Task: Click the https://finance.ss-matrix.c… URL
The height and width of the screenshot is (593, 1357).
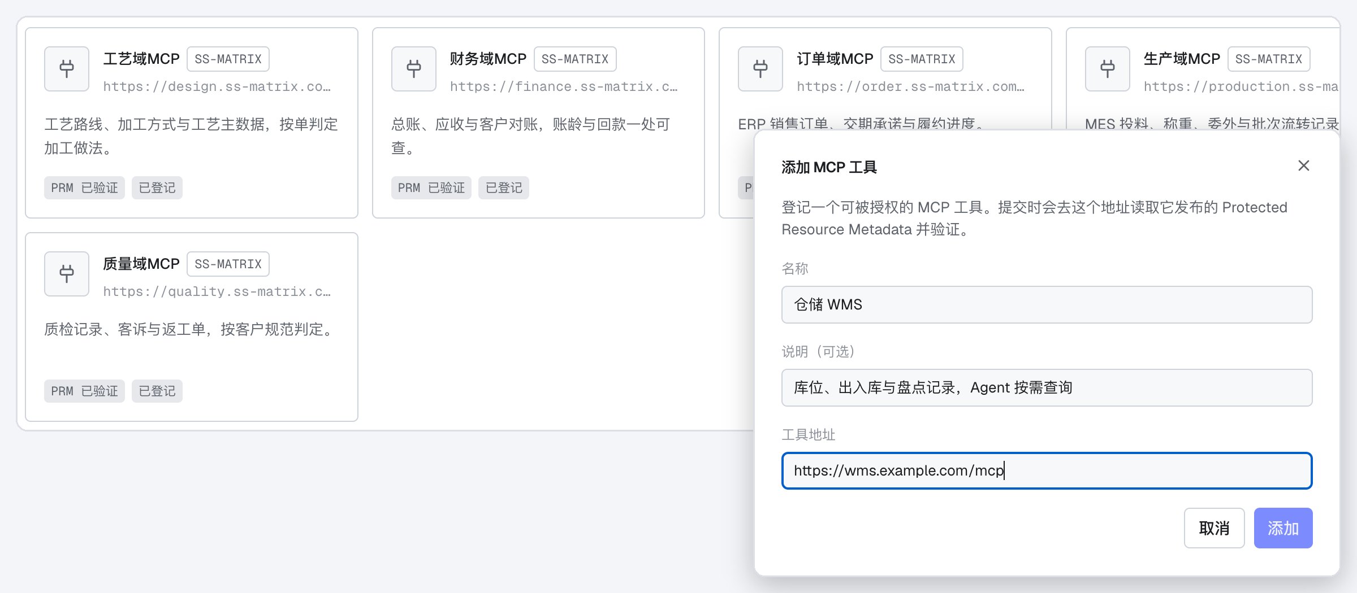Action: [564, 86]
